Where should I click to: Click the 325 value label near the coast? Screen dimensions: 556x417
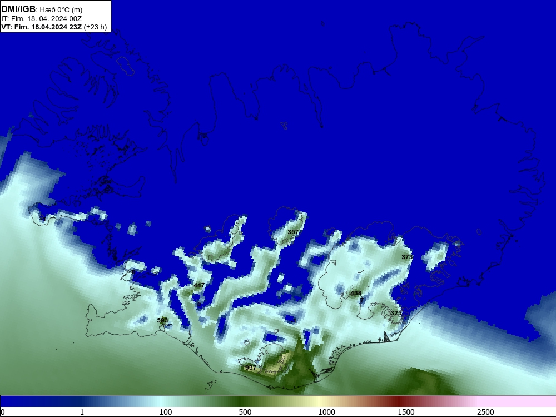396,313
